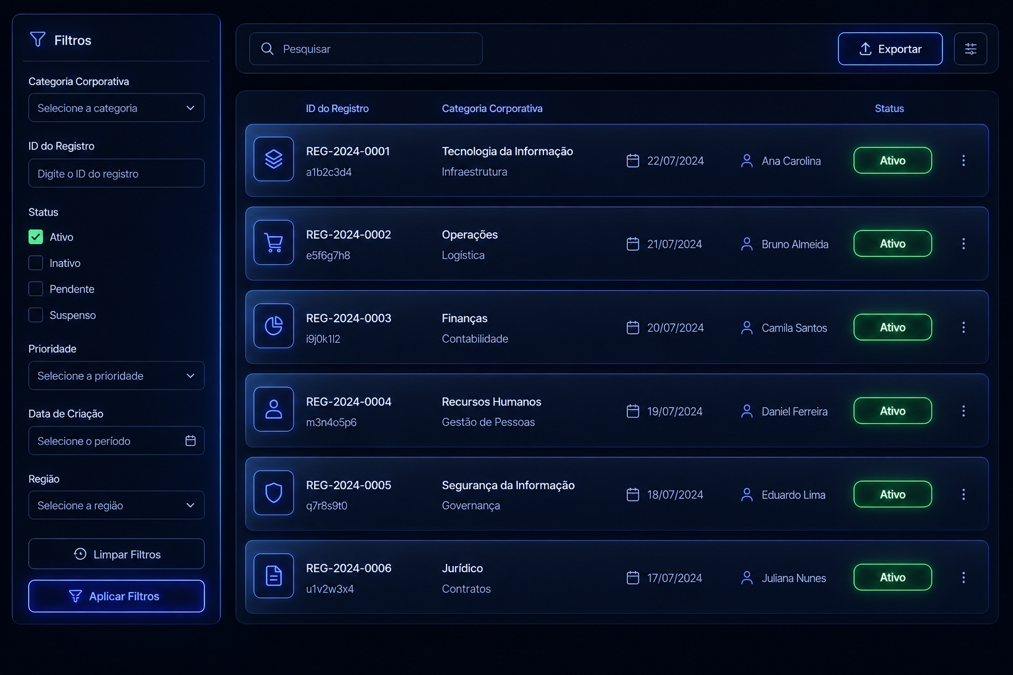Click user icon beside Ana Carolina
Screen dimensions: 1013x675
click(x=747, y=161)
